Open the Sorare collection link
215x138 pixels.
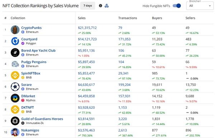pos(26,85)
